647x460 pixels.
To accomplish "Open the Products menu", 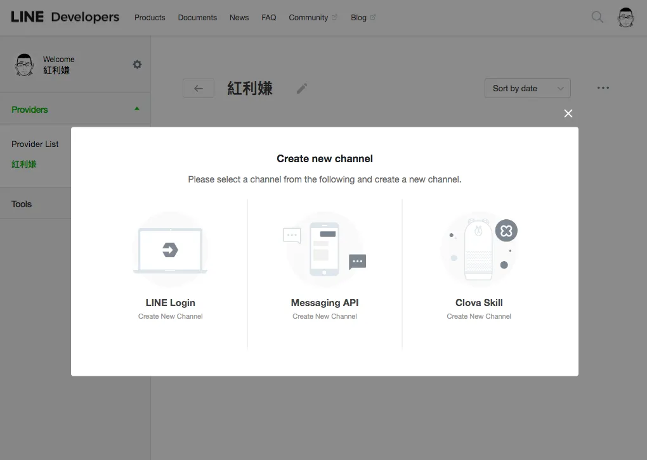I will point(150,18).
